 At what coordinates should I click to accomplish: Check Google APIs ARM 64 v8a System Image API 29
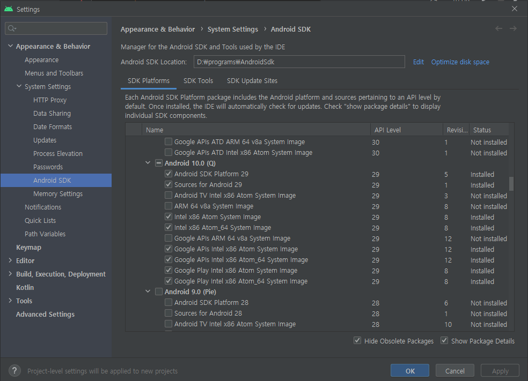pyautogui.click(x=168, y=238)
